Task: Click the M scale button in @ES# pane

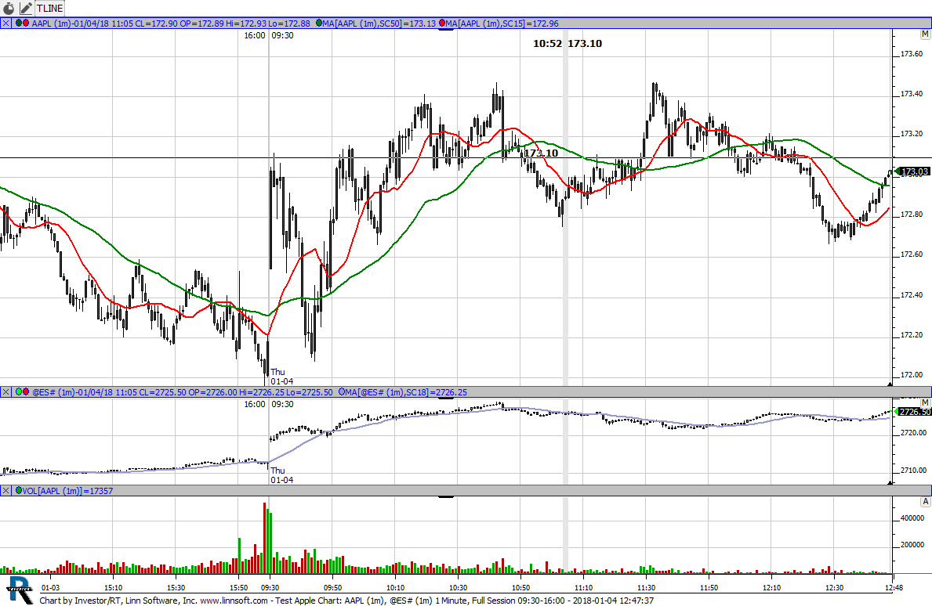Action: coord(926,403)
